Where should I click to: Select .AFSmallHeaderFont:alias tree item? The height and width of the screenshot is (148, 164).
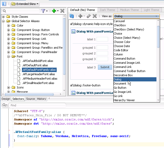38,83
